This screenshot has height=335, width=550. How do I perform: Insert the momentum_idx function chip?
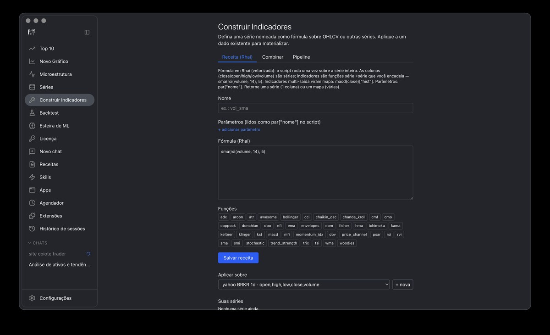tap(309, 234)
